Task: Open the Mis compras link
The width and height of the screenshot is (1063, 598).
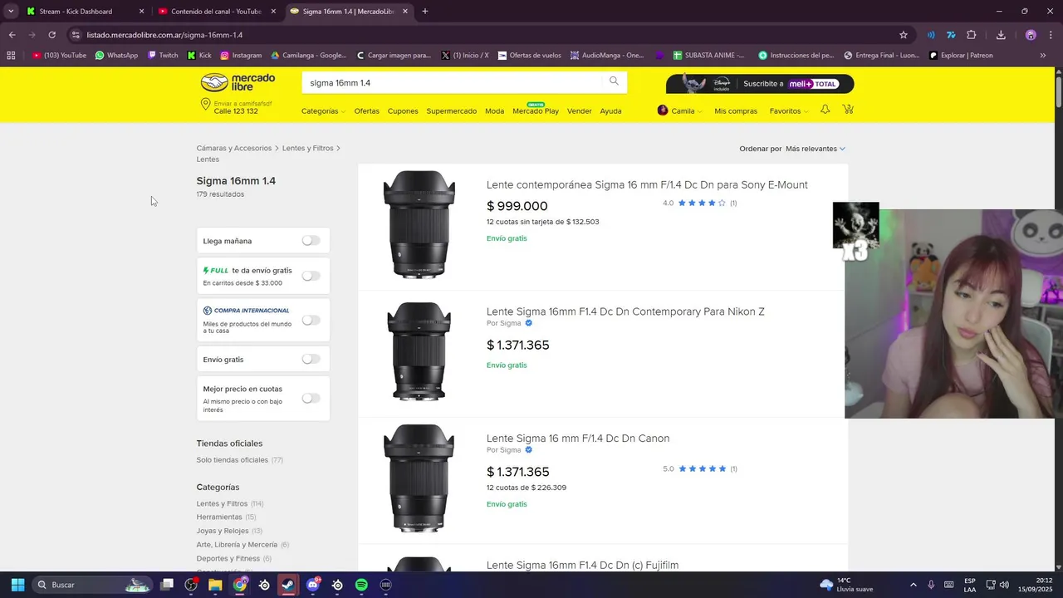Action: point(736,111)
